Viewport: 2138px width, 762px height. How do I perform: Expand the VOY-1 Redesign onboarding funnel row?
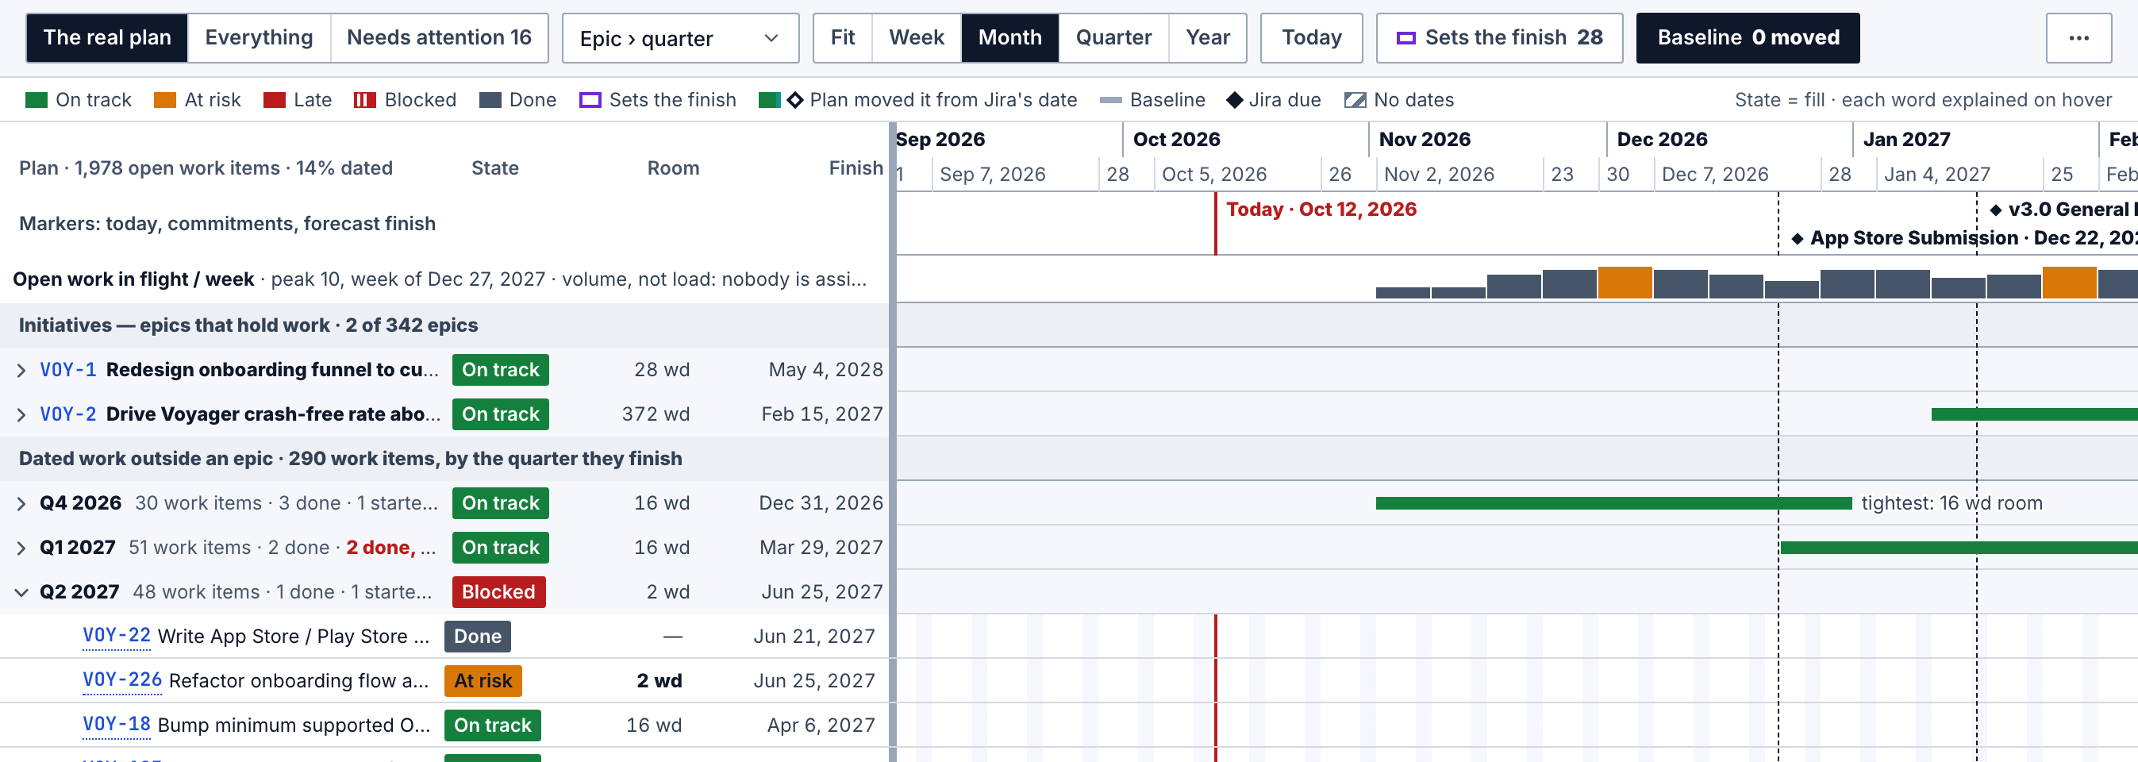pos(21,370)
